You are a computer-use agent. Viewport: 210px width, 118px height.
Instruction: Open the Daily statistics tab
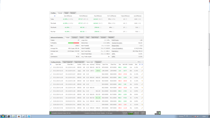point(88,37)
